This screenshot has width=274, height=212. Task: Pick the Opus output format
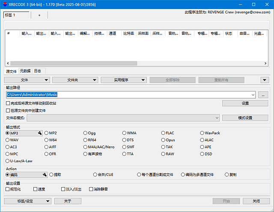tap(168, 140)
